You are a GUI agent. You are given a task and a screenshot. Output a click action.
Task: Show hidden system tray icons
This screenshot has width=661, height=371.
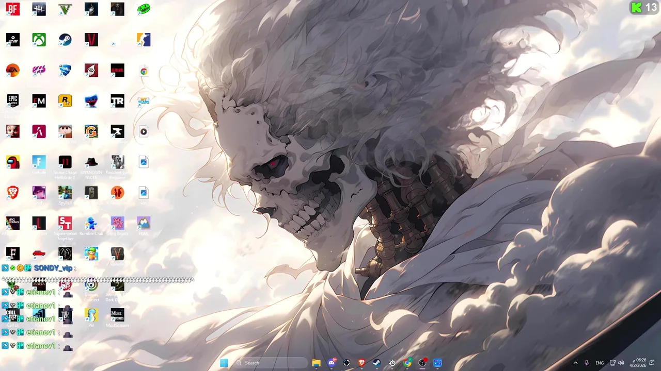click(575, 363)
